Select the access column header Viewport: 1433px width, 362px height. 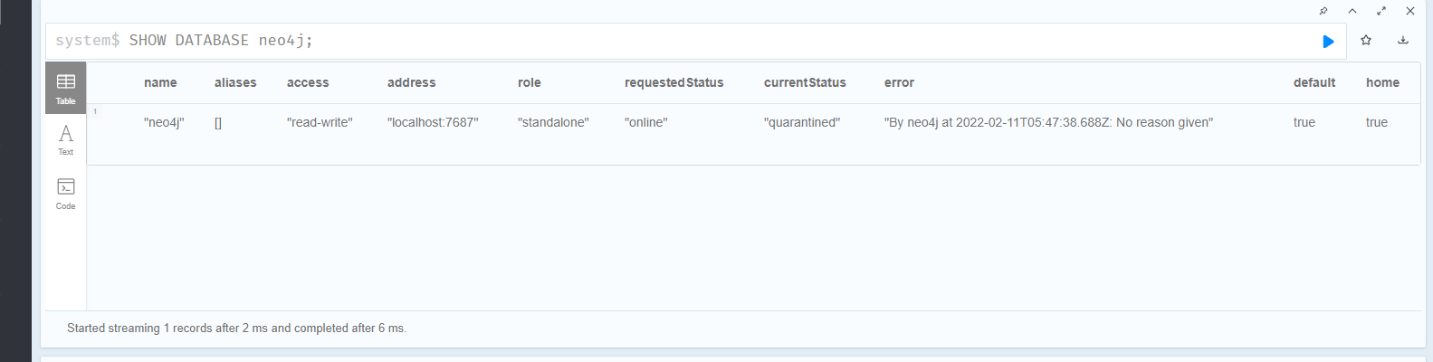click(x=308, y=82)
